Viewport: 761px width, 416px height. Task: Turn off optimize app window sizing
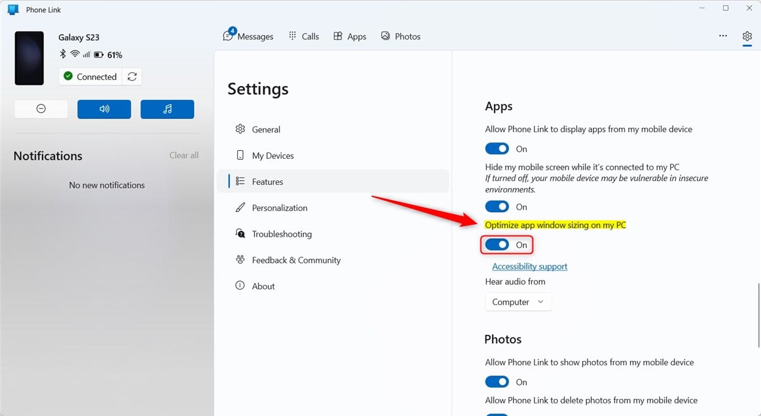[x=497, y=245]
